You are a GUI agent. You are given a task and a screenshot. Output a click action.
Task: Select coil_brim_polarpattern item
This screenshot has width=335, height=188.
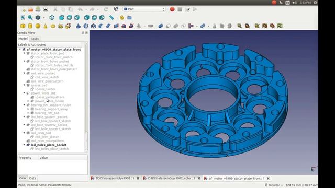[x=47, y=141]
